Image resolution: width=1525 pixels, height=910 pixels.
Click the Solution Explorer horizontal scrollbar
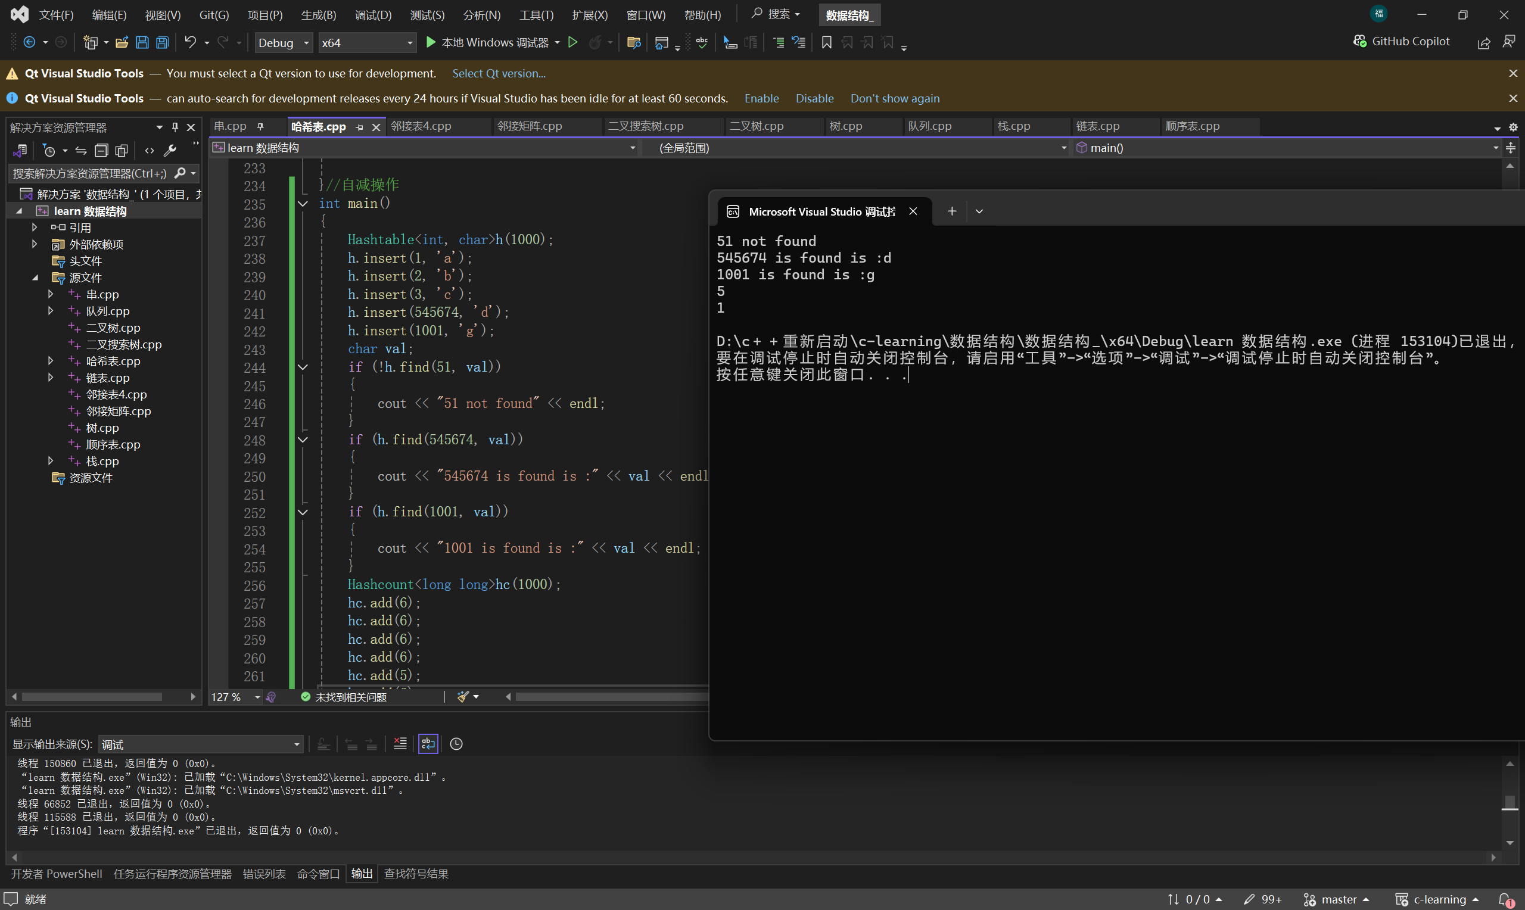[92, 697]
